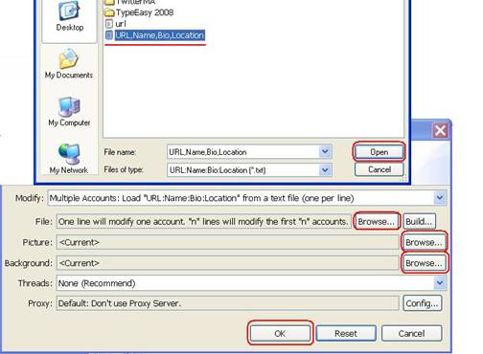The width and height of the screenshot is (483, 354).
Task: Click the Build button
Action: coord(419,221)
